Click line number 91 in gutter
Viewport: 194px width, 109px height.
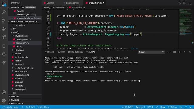48,34
